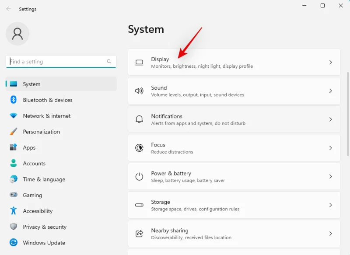Open Storage via its right chevron

tap(330, 205)
